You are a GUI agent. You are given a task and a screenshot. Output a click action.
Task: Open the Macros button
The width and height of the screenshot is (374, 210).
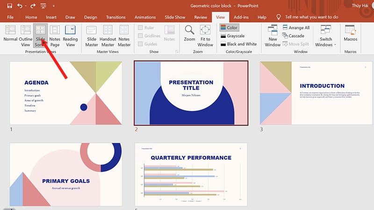[350, 33]
